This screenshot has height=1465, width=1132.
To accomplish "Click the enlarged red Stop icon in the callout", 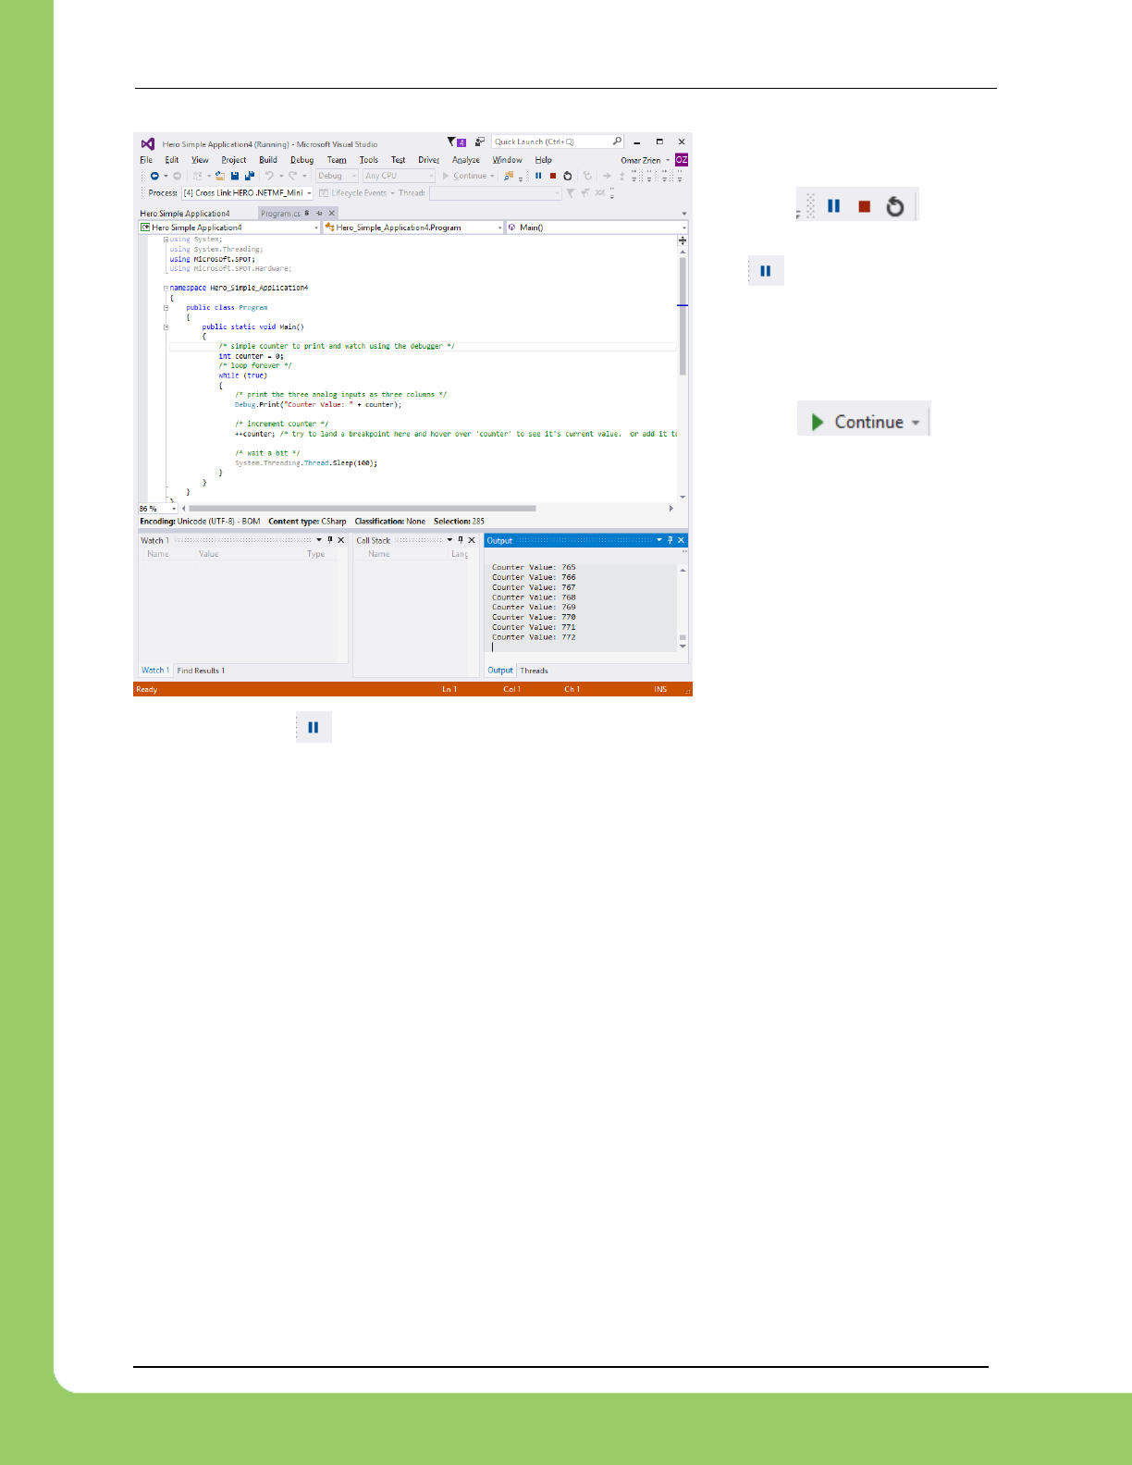I will pos(865,206).
